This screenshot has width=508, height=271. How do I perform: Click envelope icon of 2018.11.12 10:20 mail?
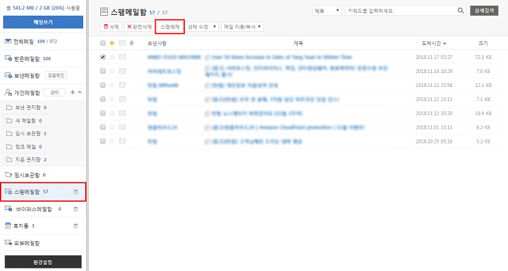[122, 113]
